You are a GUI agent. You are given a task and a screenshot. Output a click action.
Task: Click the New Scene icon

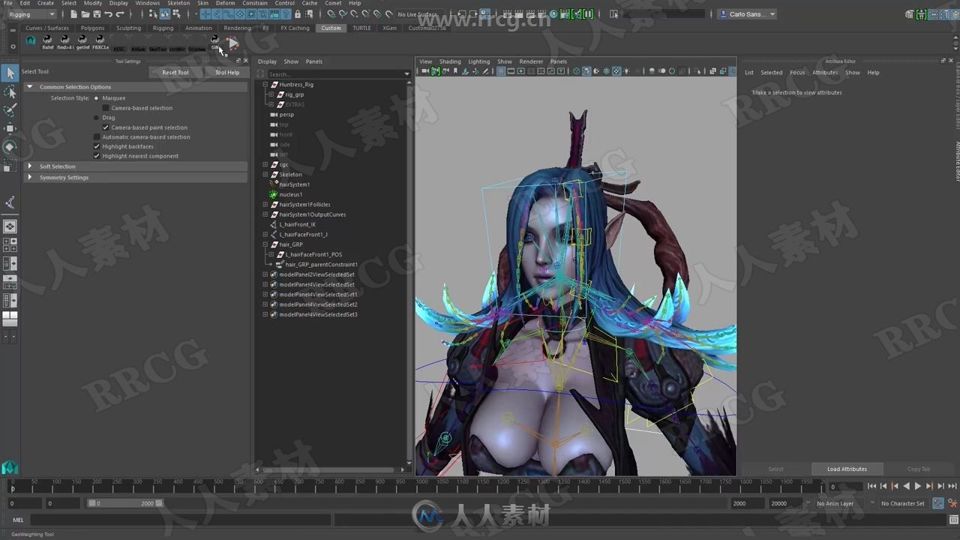75,14
